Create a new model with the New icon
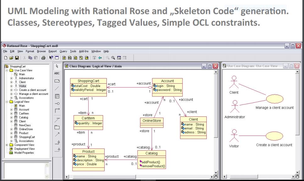The height and width of the screenshot is (181, 304). [6, 58]
